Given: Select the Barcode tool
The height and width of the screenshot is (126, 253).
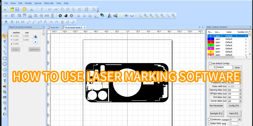Looking at the screenshot, I should (x=5, y=97).
